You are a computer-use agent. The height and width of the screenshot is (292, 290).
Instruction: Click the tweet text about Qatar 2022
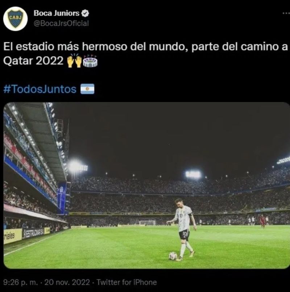pyautogui.click(x=146, y=54)
